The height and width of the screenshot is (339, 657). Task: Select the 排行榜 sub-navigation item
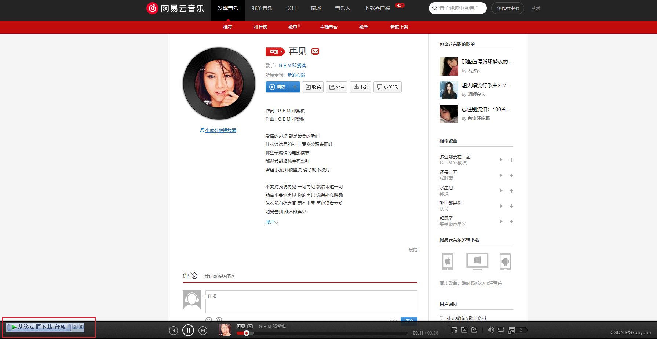tap(260, 27)
